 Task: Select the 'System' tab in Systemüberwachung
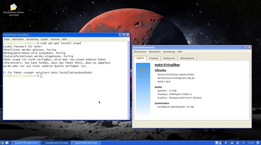140,58
